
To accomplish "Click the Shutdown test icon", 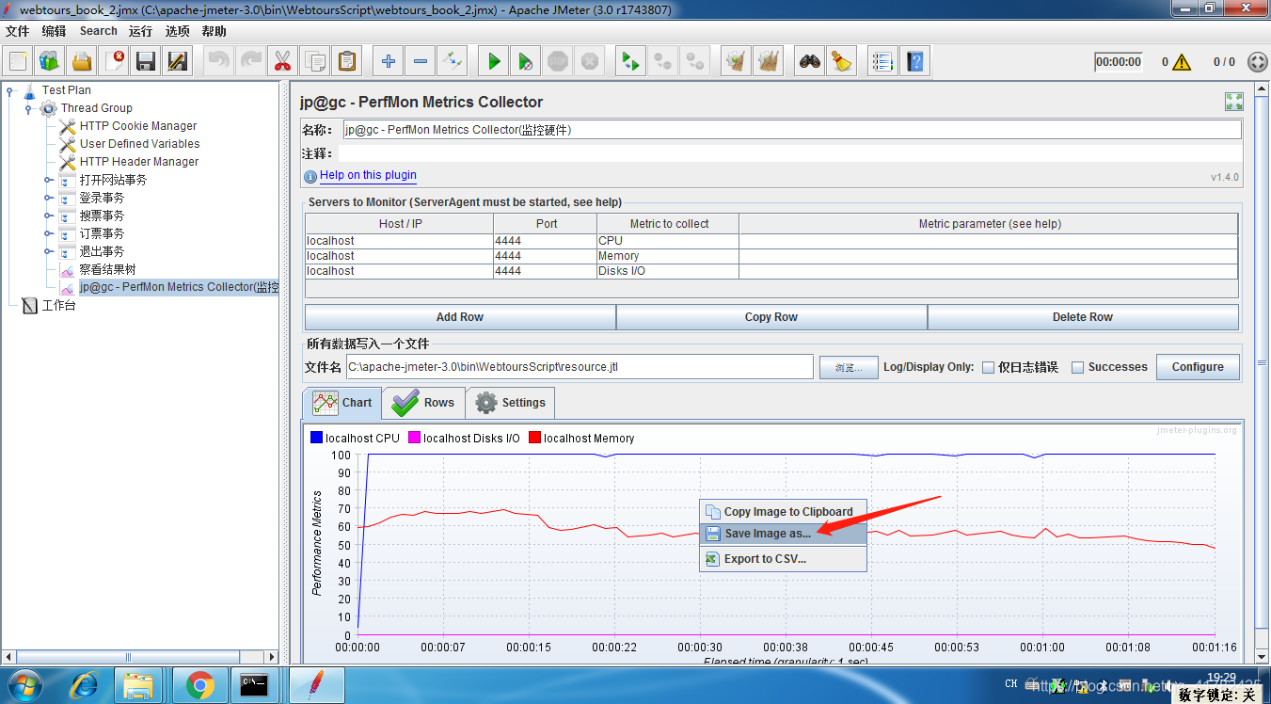I will coord(590,62).
